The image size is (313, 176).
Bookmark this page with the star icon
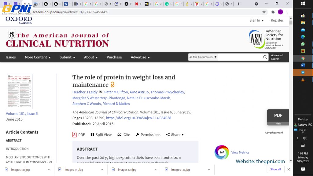tap(264, 12)
